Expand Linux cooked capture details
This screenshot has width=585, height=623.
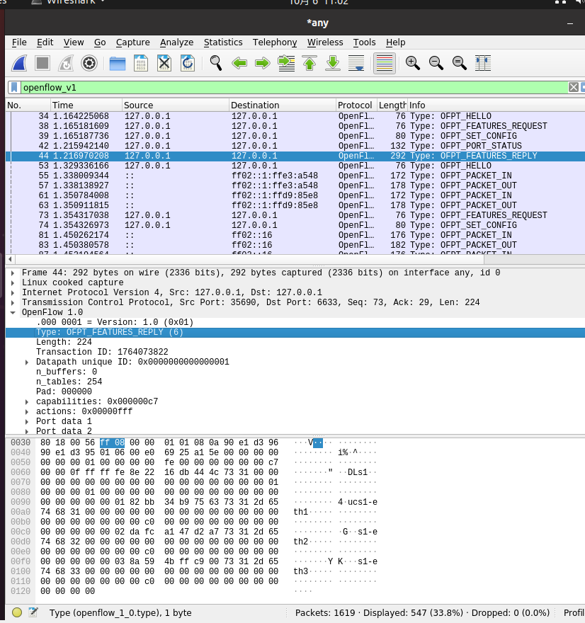(13, 283)
